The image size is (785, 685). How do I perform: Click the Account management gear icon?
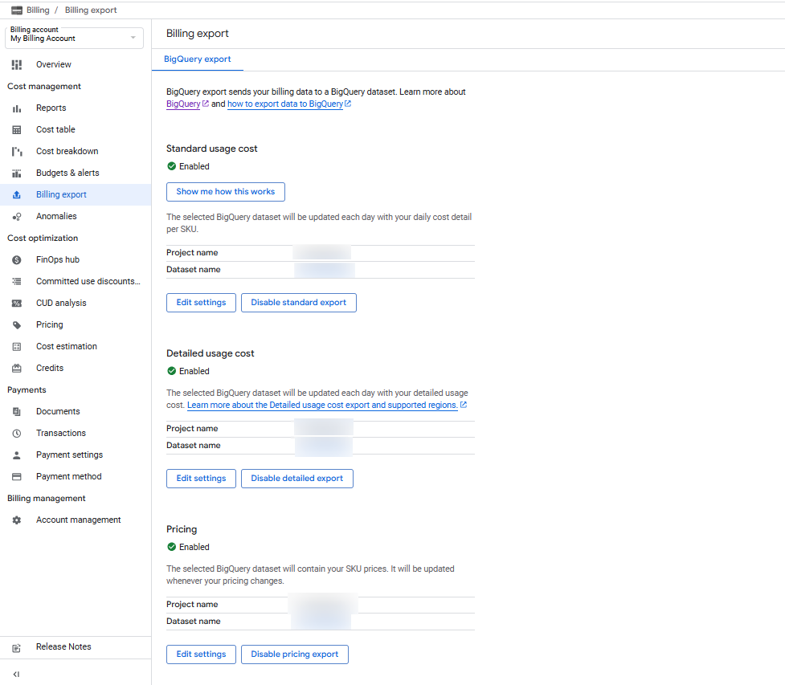17,520
